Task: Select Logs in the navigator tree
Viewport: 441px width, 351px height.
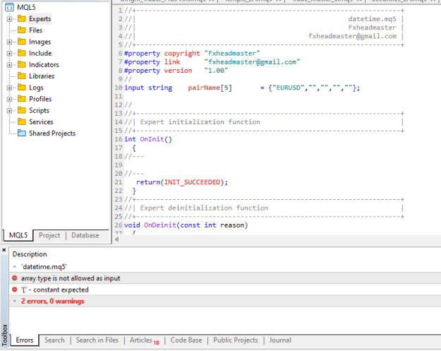Action: [36, 88]
